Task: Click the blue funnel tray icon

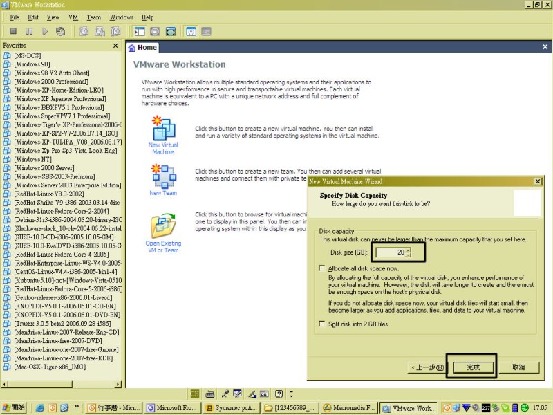Action: click(x=466, y=408)
